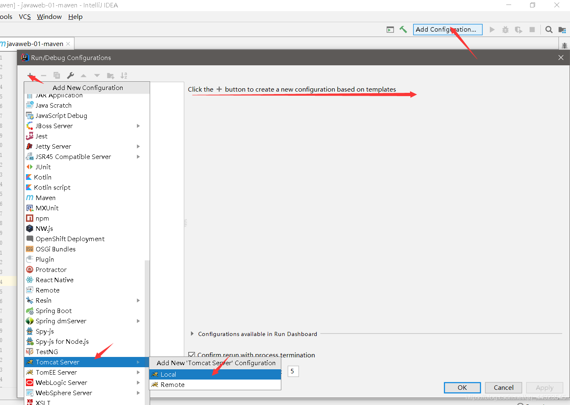570x405 pixels.
Task: Open the Window menu
Action: [49, 17]
